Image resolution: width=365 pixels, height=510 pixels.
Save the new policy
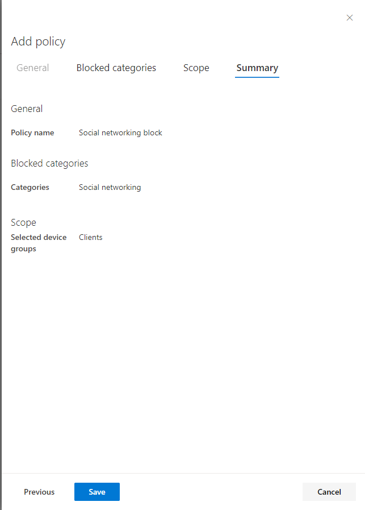coord(97,492)
